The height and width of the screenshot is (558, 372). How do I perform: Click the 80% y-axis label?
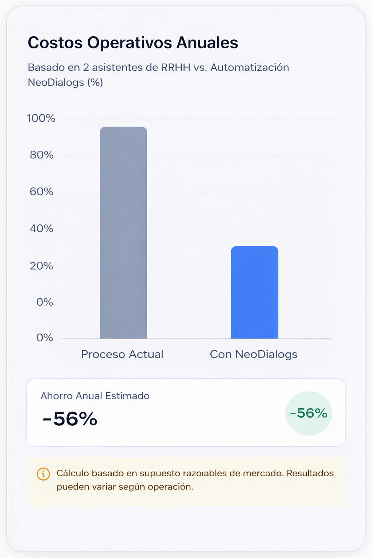[x=42, y=155]
